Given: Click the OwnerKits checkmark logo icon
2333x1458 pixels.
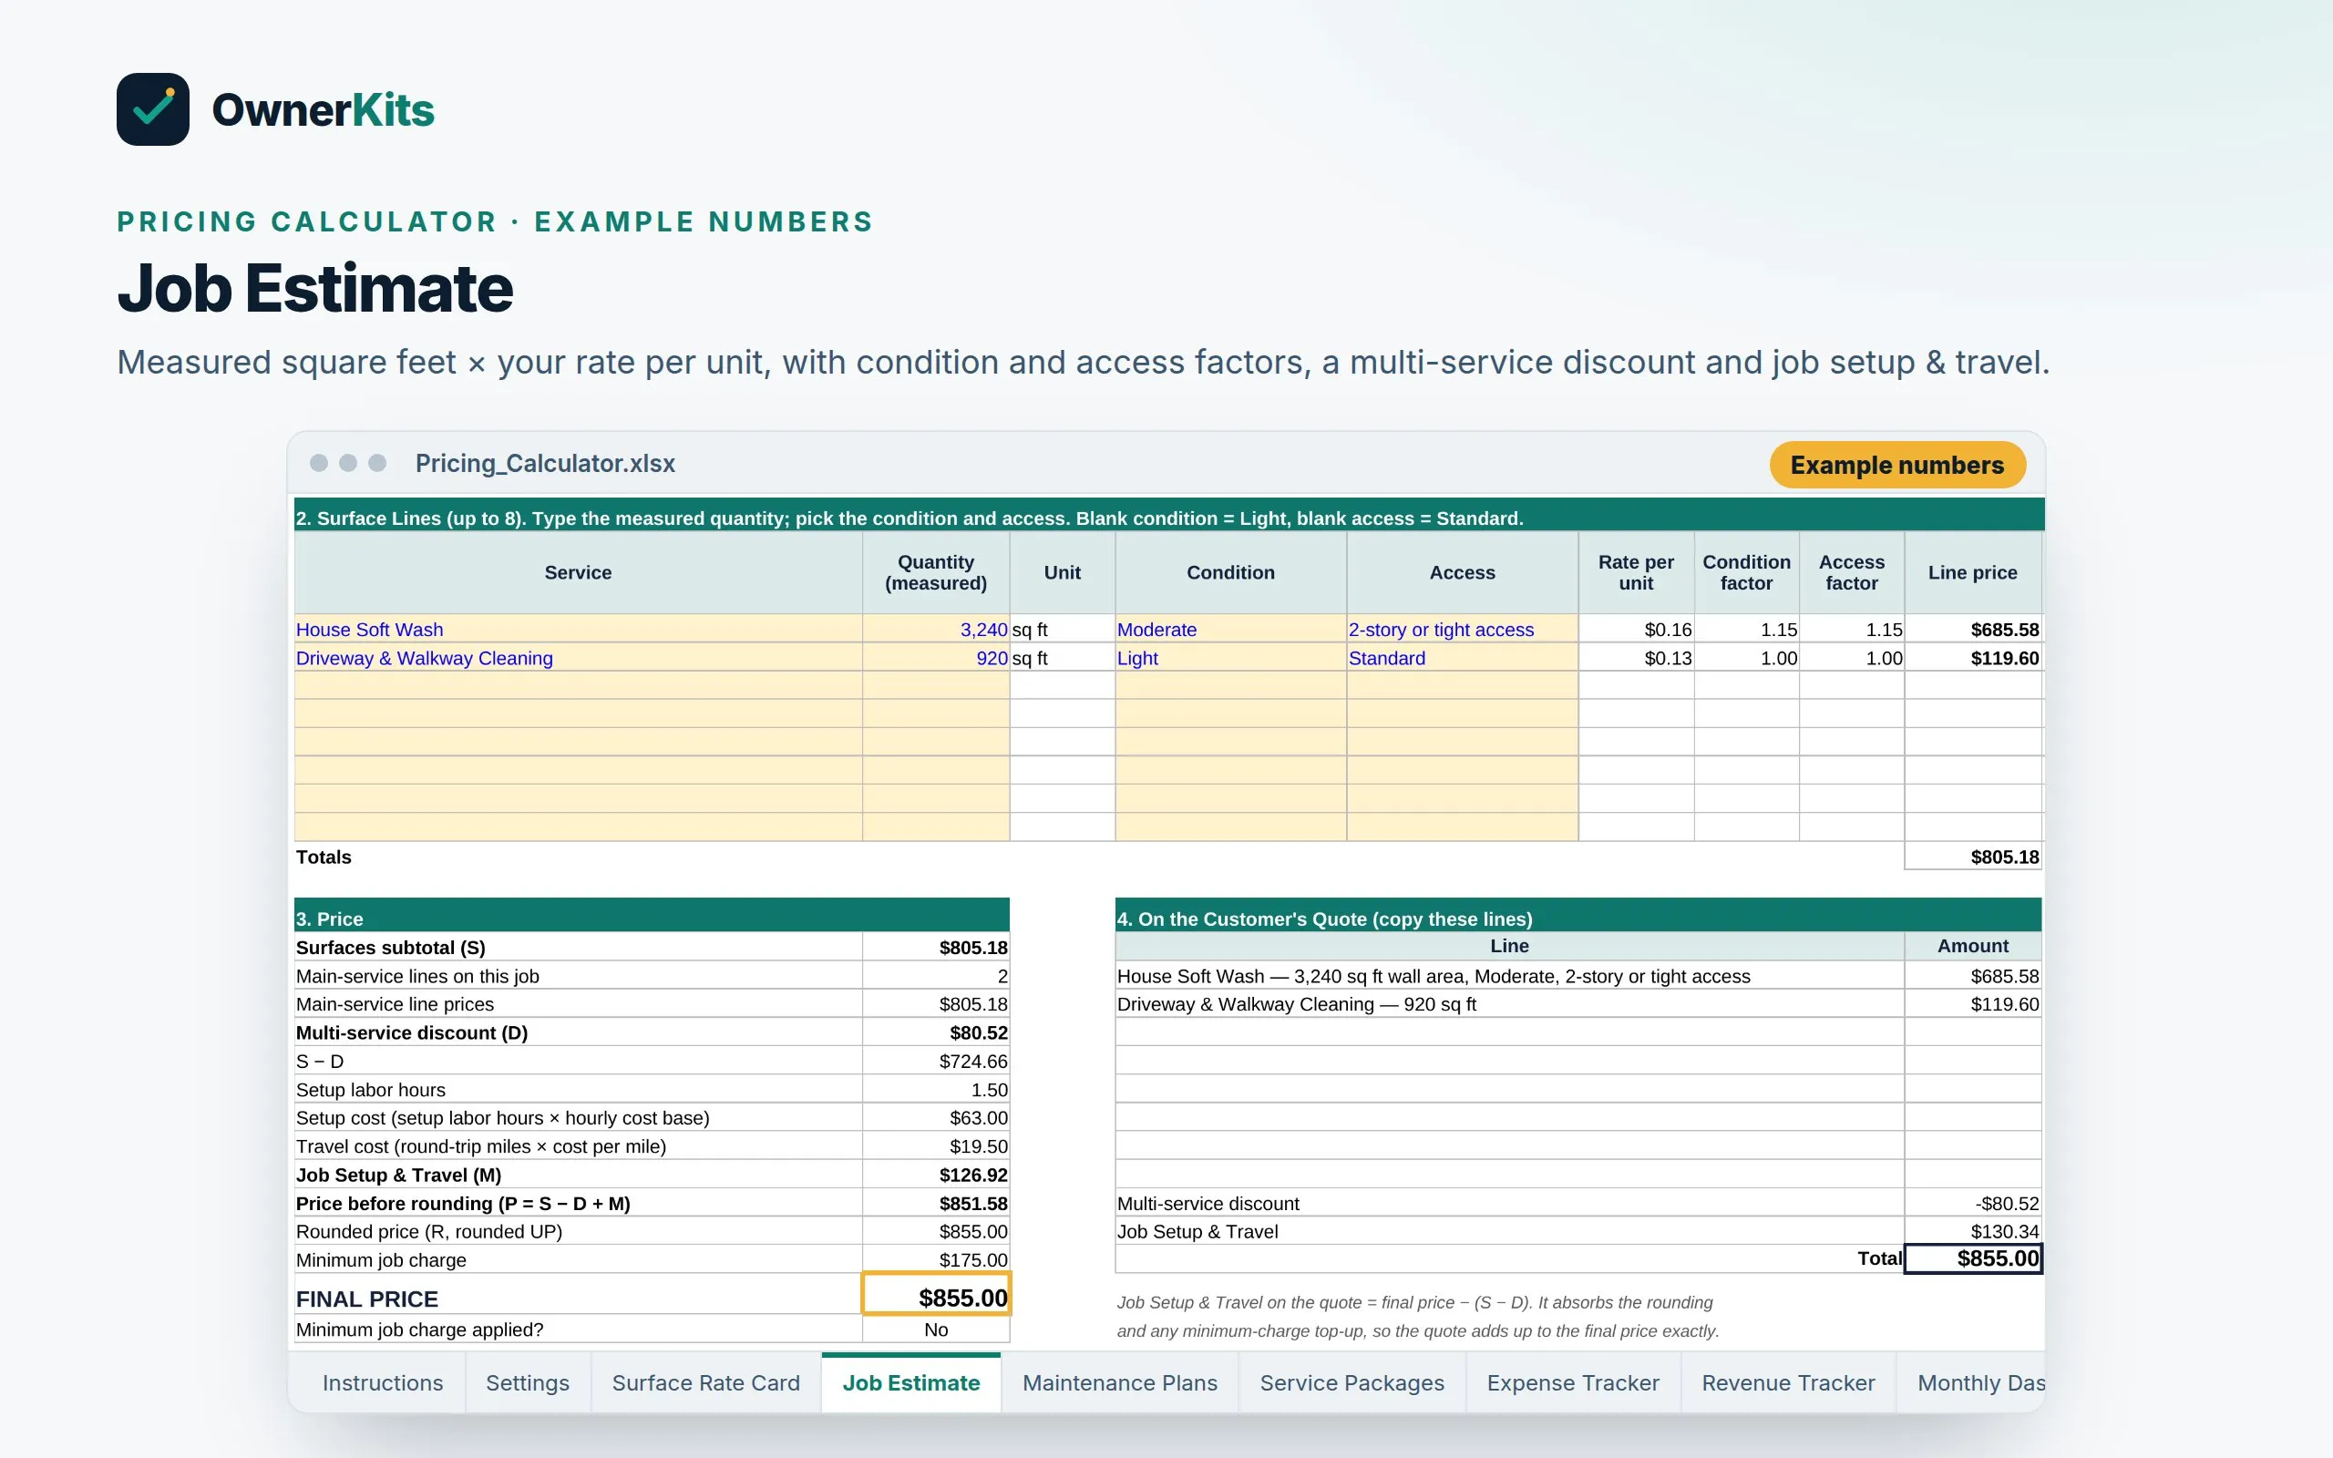Looking at the screenshot, I should (152, 109).
